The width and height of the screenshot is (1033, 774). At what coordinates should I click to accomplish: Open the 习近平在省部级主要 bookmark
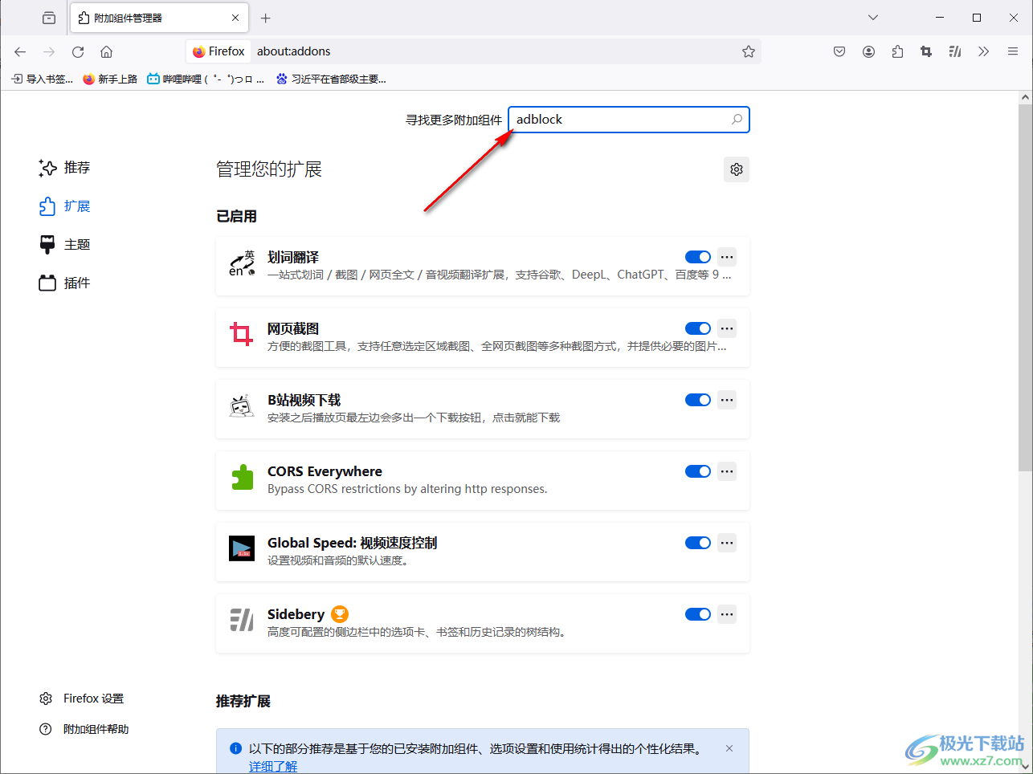[x=331, y=79]
